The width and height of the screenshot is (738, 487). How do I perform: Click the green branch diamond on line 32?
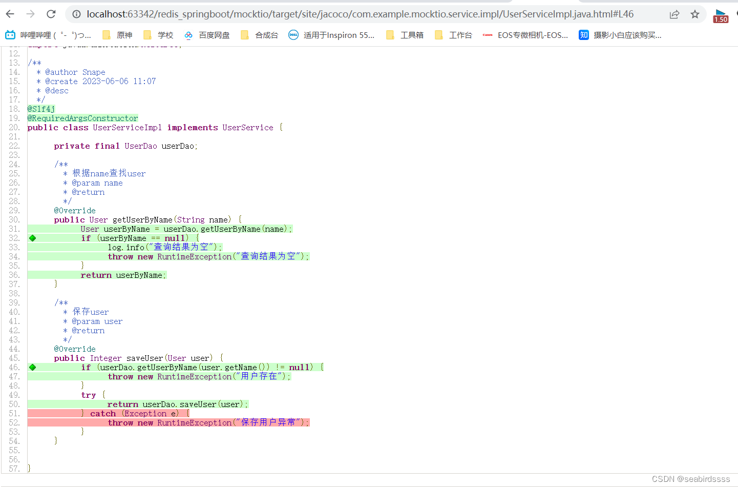click(x=32, y=238)
